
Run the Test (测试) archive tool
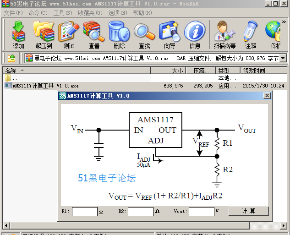tap(69, 34)
